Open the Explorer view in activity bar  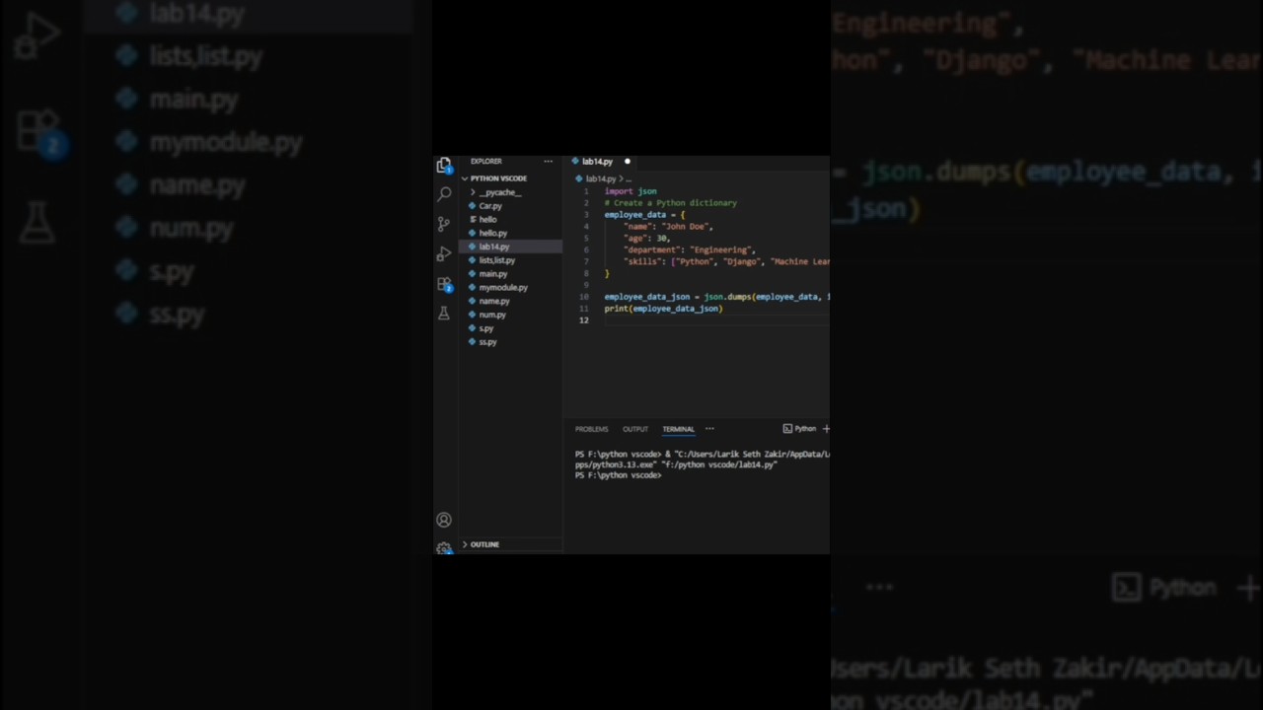point(444,166)
